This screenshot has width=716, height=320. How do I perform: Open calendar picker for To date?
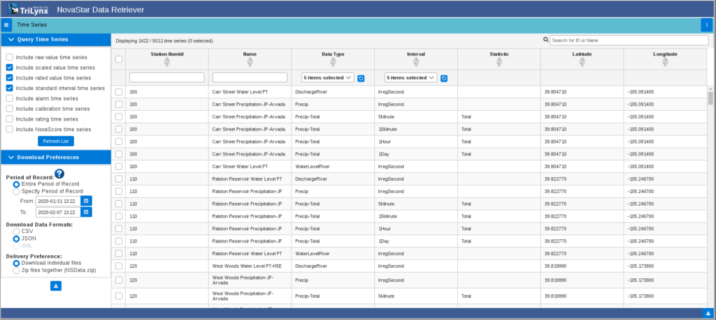coord(86,212)
